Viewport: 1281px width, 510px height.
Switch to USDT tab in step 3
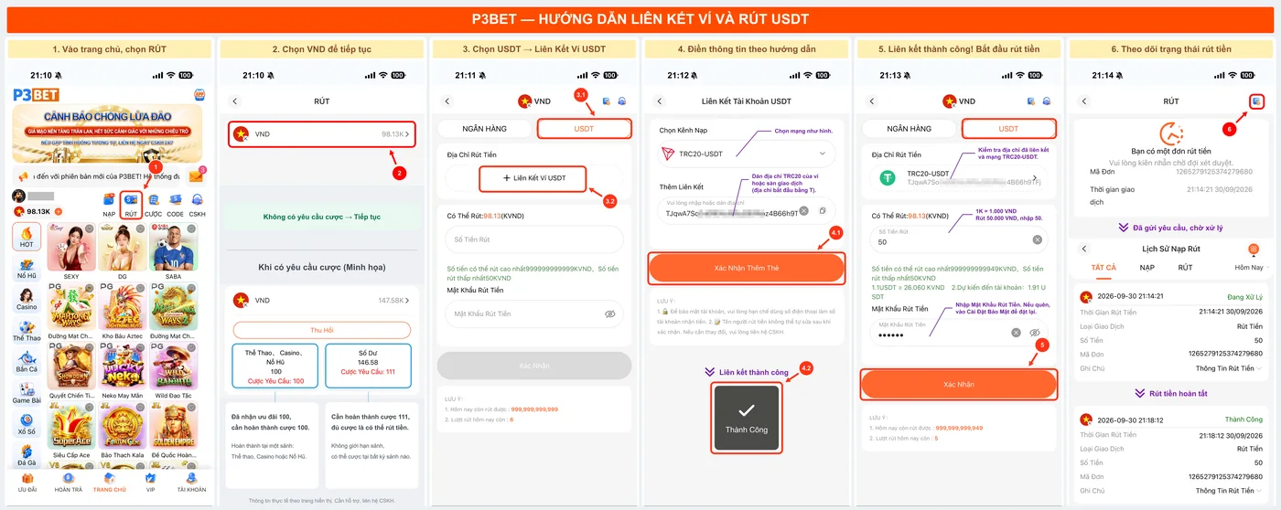(x=584, y=129)
